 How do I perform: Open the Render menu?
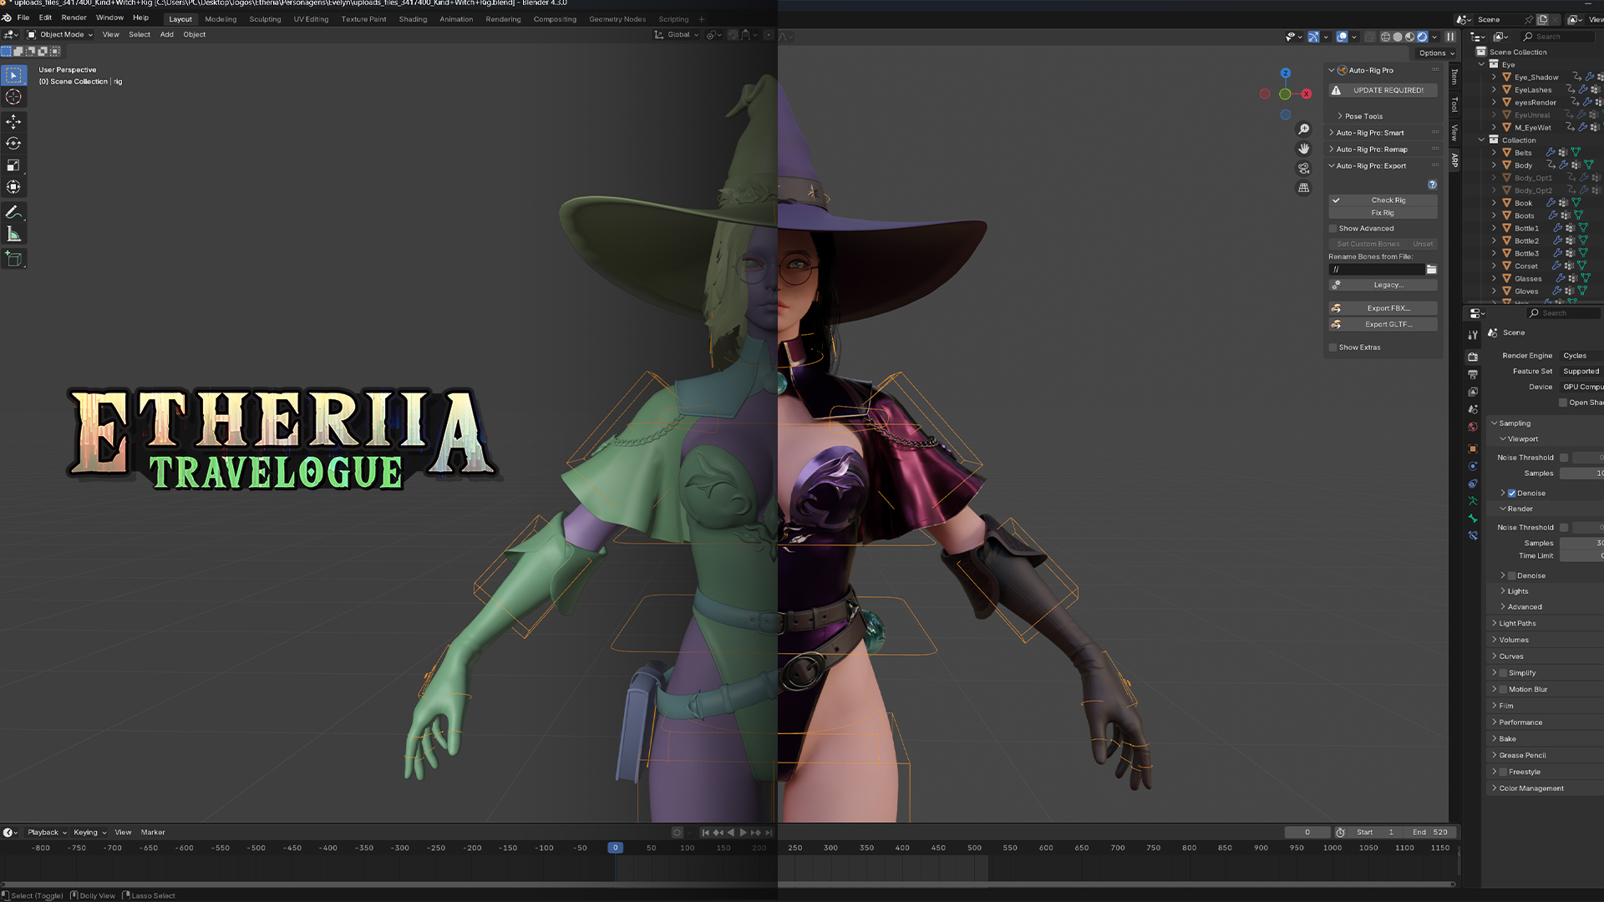point(74,18)
